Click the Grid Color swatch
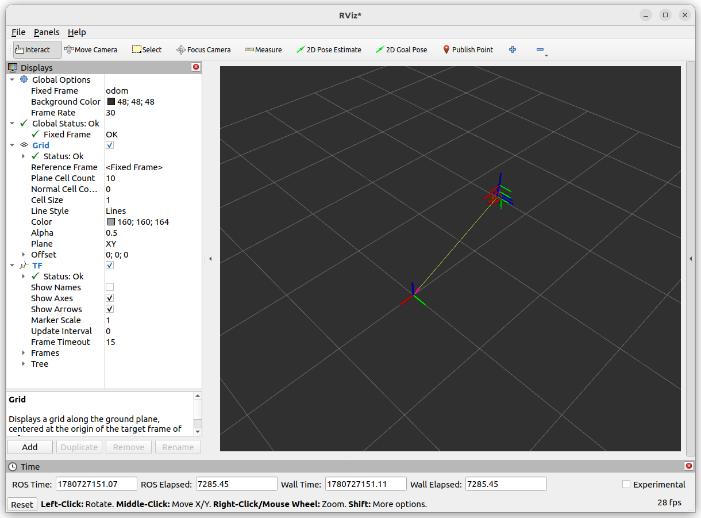This screenshot has height=518, width=701. coord(111,221)
